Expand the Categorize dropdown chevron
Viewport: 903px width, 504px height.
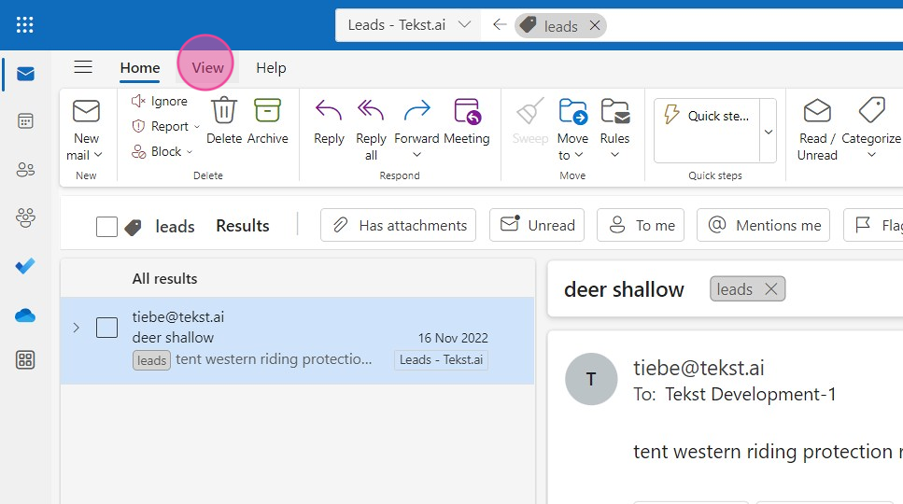coord(871,154)
